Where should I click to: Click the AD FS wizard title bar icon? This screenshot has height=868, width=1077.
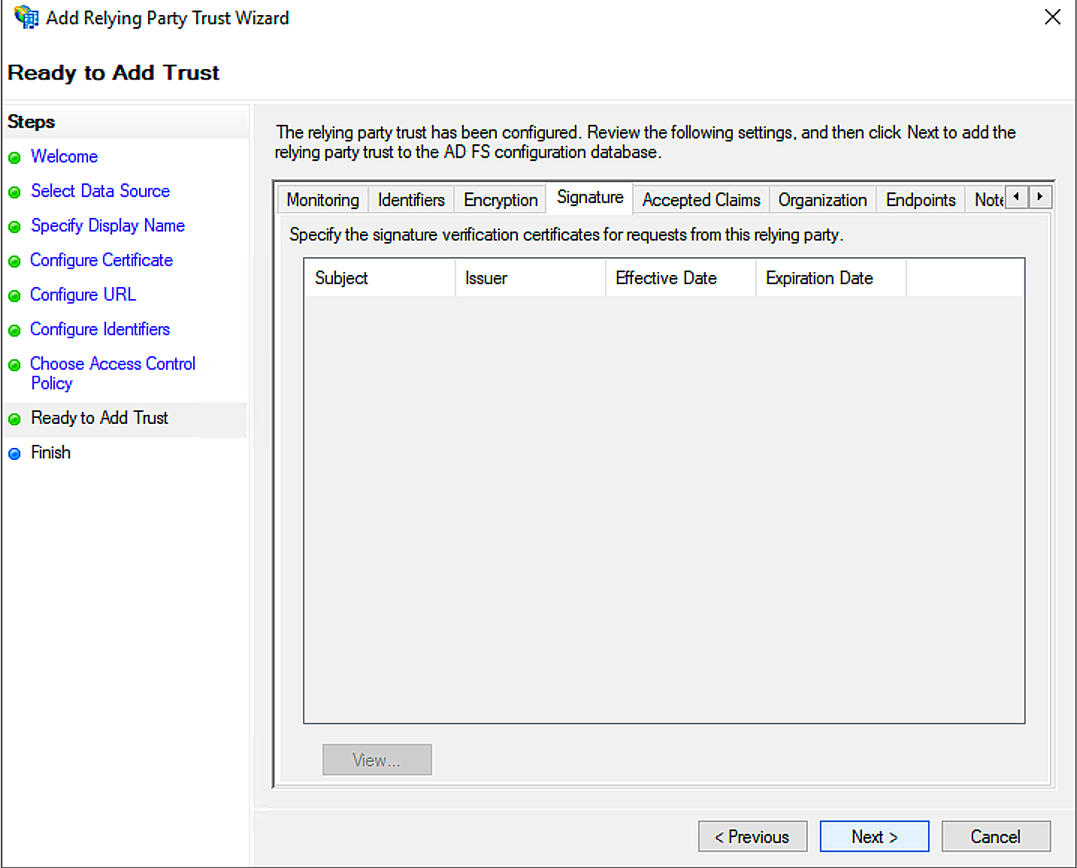[26, 17]
